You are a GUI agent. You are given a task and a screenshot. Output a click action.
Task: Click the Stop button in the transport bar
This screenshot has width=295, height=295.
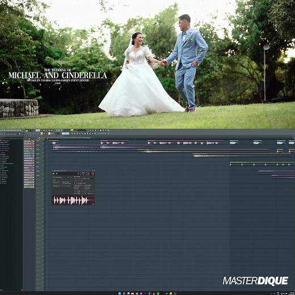point(32,130)
